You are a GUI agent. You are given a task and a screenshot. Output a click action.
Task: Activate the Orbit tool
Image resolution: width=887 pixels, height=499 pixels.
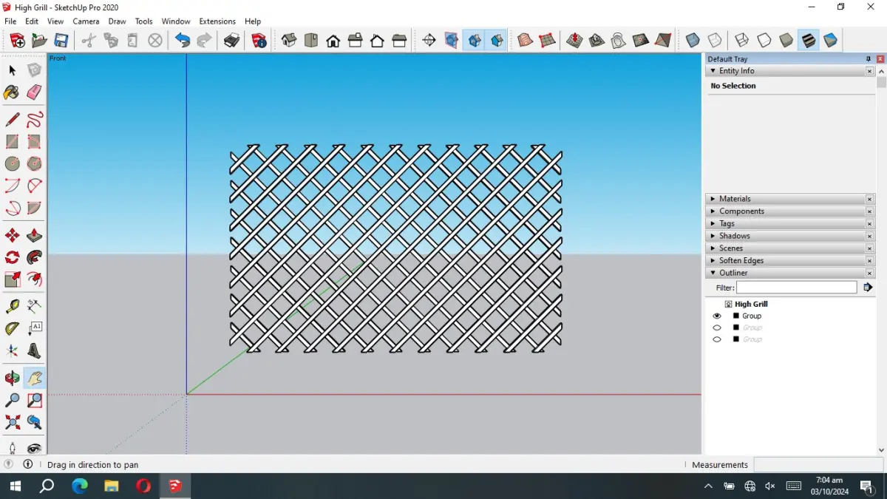12,379
